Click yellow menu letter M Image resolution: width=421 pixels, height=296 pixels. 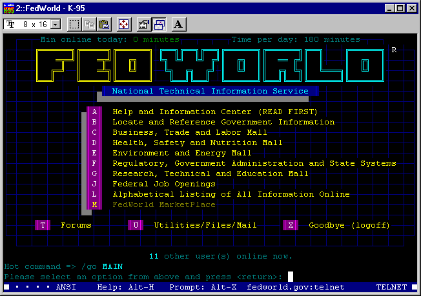[x=94, y=204]
